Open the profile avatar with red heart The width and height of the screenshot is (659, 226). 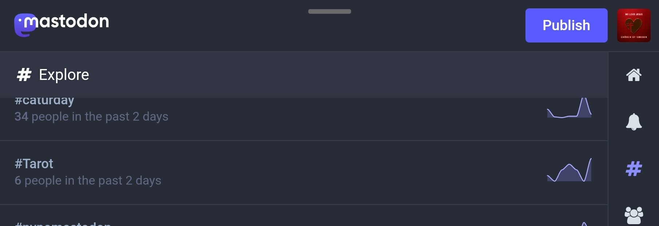[634, 25]
